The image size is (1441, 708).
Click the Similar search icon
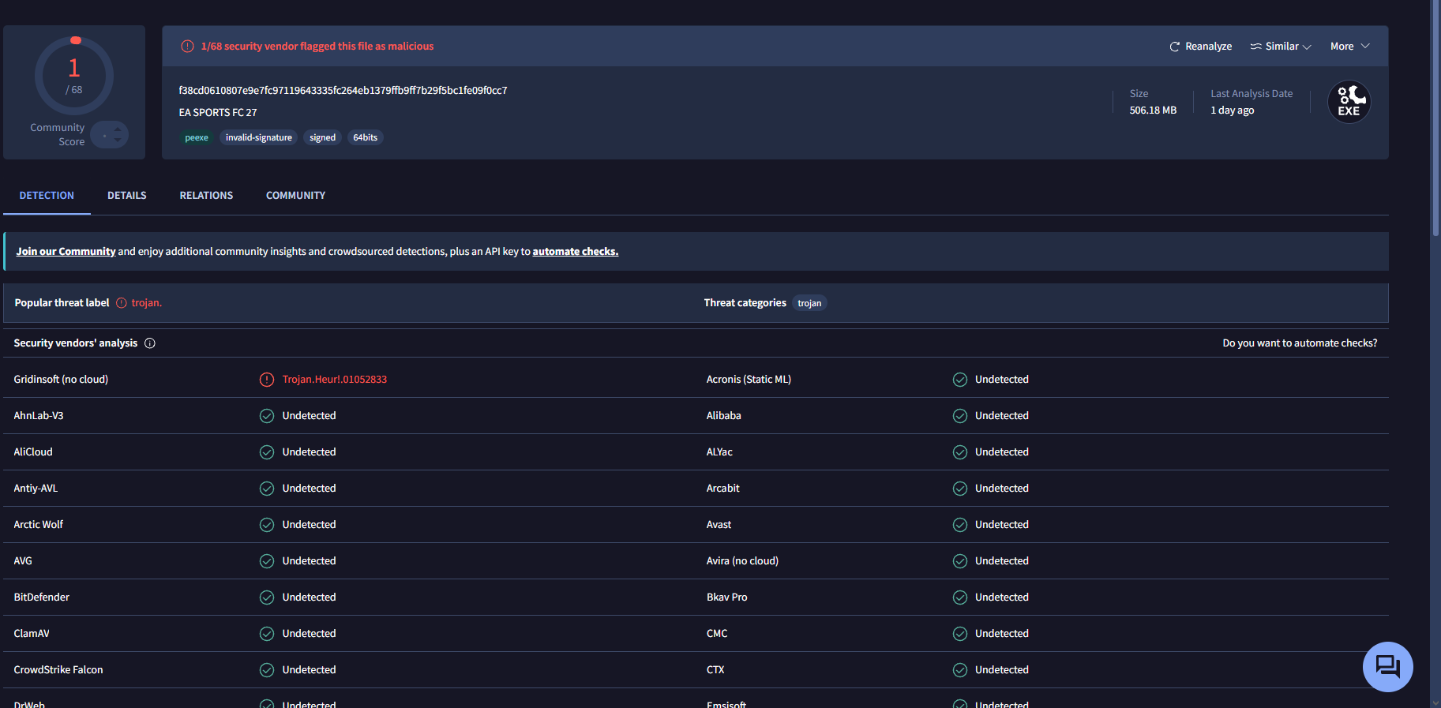click(1255, 47)
